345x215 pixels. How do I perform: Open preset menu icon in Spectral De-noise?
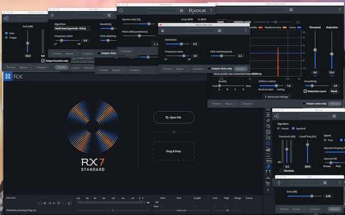291,10
